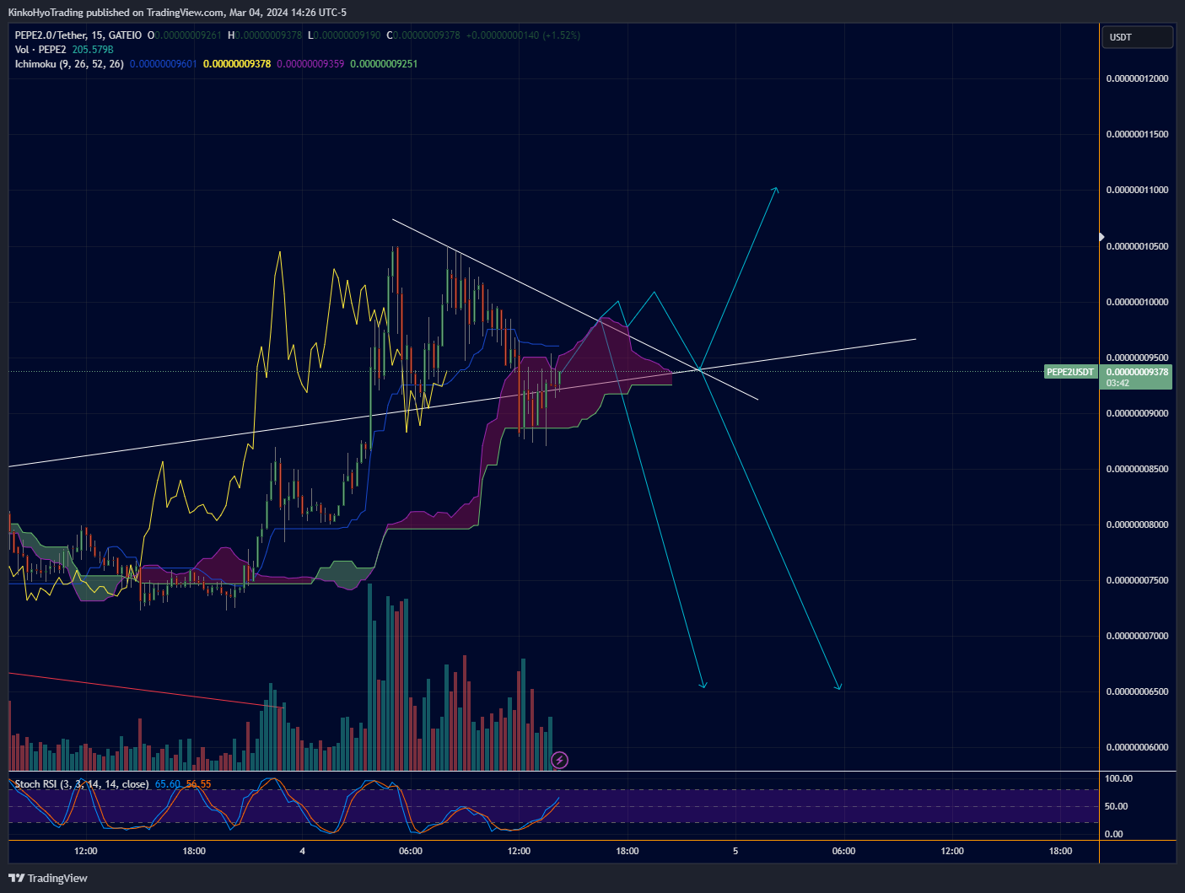Click the 0.00000010000 price axis label
Viewport: 1185px width, 893px height.
tap(1137, 302)
